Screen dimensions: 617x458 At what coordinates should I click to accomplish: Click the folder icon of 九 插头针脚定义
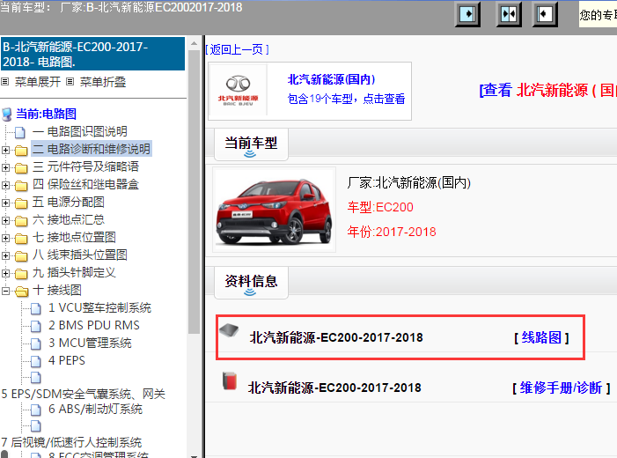(x=21, y=273)
